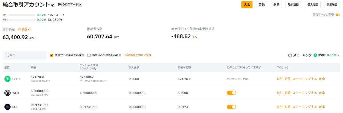343x113 pixels.
Task: Click 振替 in the WLD row
Action: 287,93
